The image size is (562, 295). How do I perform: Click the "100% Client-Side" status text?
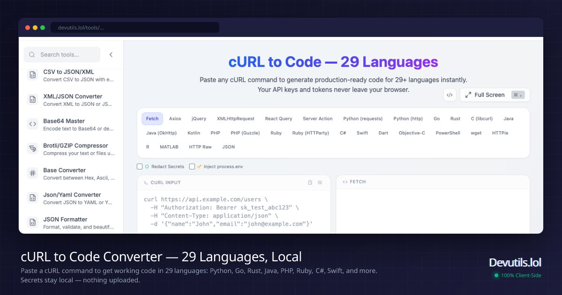point(521,275)
